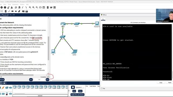Click the Check Results button
The width and height of the screenshot is (173, 97).
click(2, 80)
